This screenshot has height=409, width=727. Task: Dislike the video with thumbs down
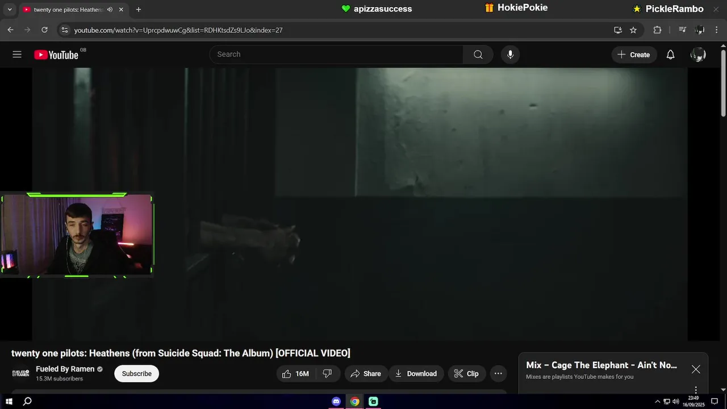tap(327, 374)
